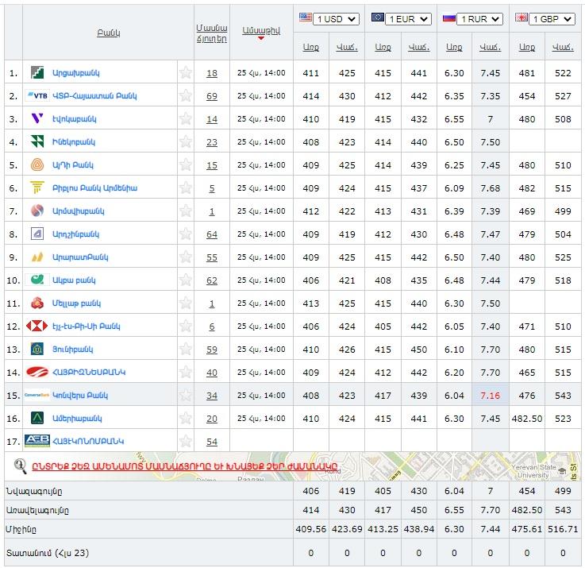Image resolution: width=585 pixels, height=568 pixels.
Task: Toggle favorite star for row 1 bank
Action: (186, 73)
